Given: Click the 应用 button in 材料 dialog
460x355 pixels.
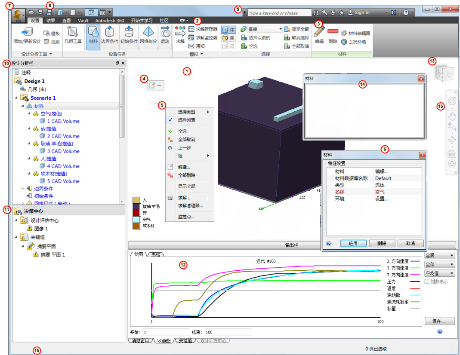Looking at the screenshot, I should click(x=353, y=243).
